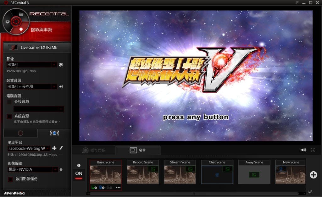Screen dimensions: 322x197
Task: Click the scene list horizontal scrollbar
Action: click(x=194, y=193)
